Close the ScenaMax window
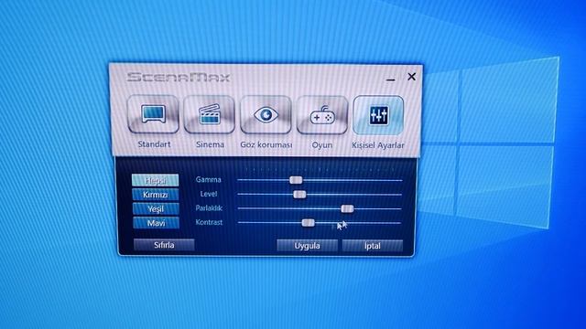Image resolution: width=586 pixels, height=329 pixels. pyautogui.click(x=411, y=77)
